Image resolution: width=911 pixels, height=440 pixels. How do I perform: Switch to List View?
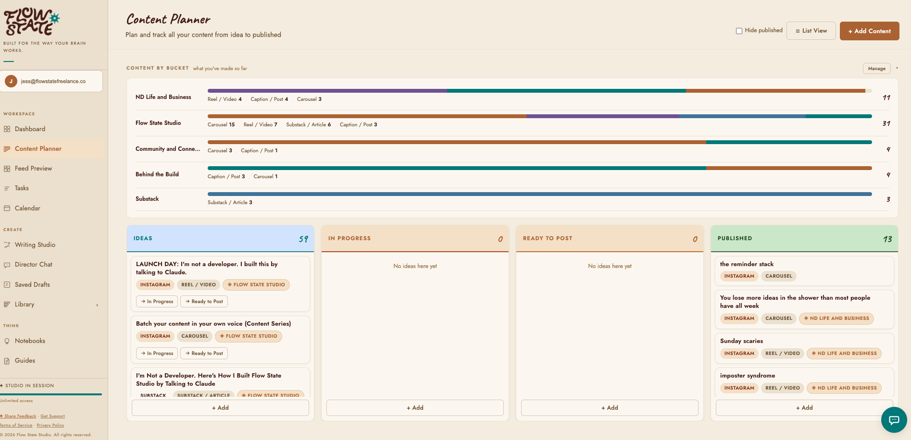tap(811, 31)
